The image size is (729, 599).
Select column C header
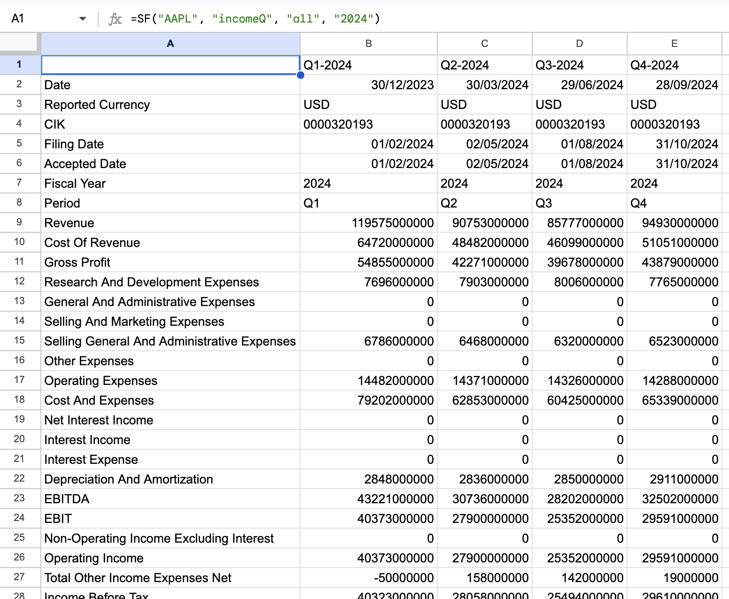pos(485,44)
